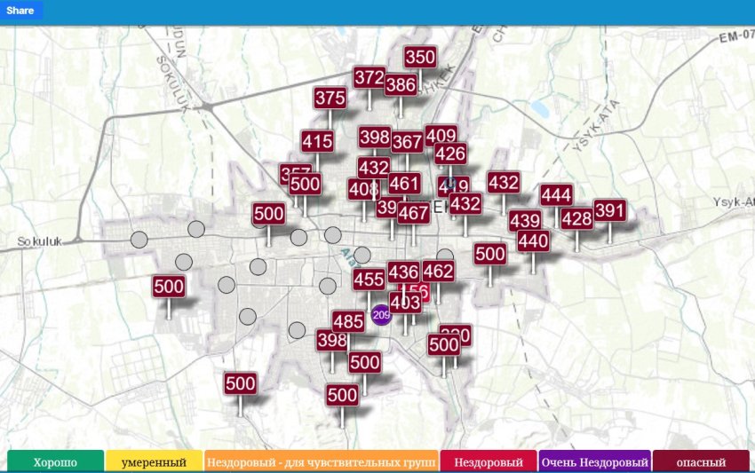Select the 372 station marker
The height and width of the screenshot is (473, 755).
coord(369,78)
